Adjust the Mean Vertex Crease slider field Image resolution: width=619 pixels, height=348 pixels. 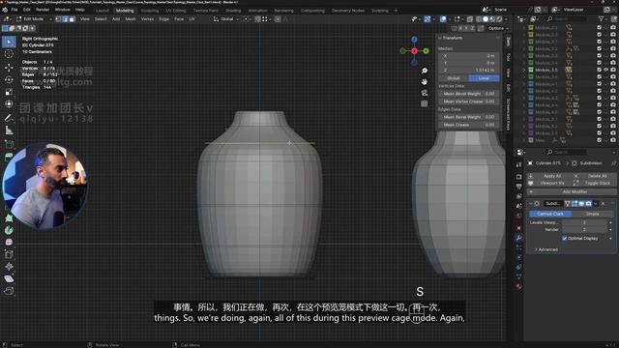(x=468, y=101)
